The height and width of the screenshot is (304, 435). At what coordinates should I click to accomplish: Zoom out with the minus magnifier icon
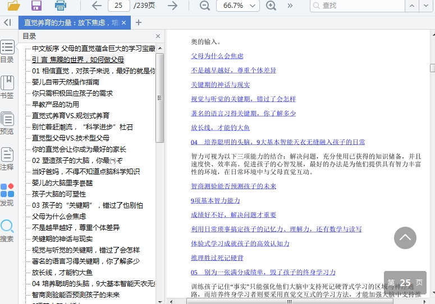click(205, 5)
